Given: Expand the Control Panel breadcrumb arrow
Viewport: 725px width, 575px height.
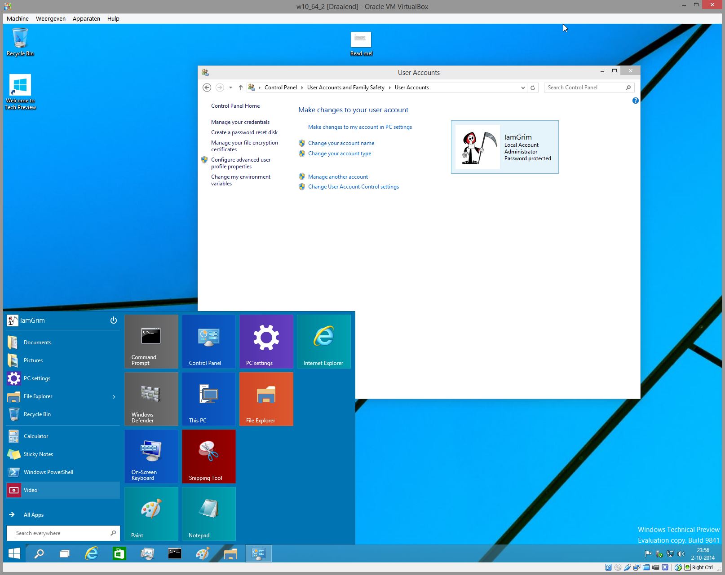Looking at the screenshot, I should (302, 88).
